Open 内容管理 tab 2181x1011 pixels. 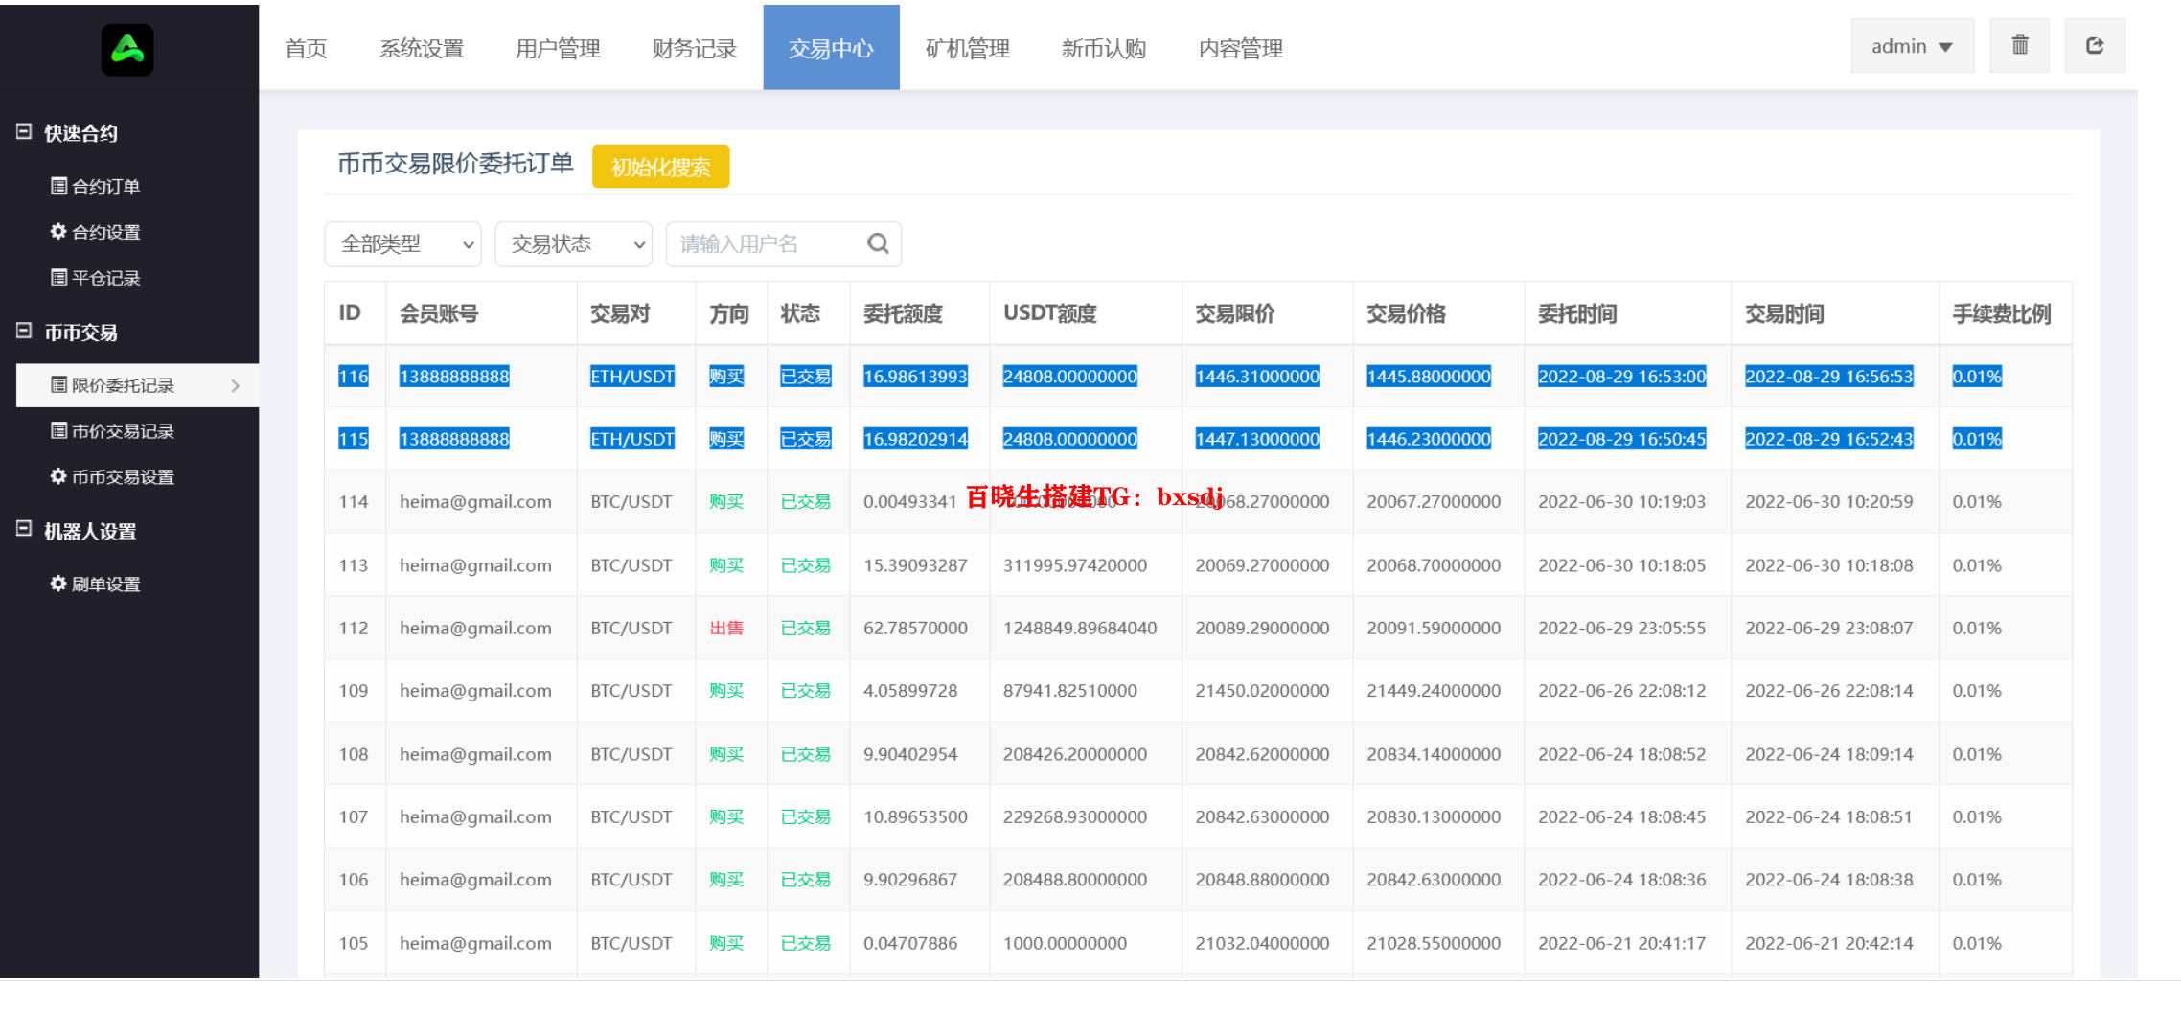pyautogui.click(x=1241, y=48)
